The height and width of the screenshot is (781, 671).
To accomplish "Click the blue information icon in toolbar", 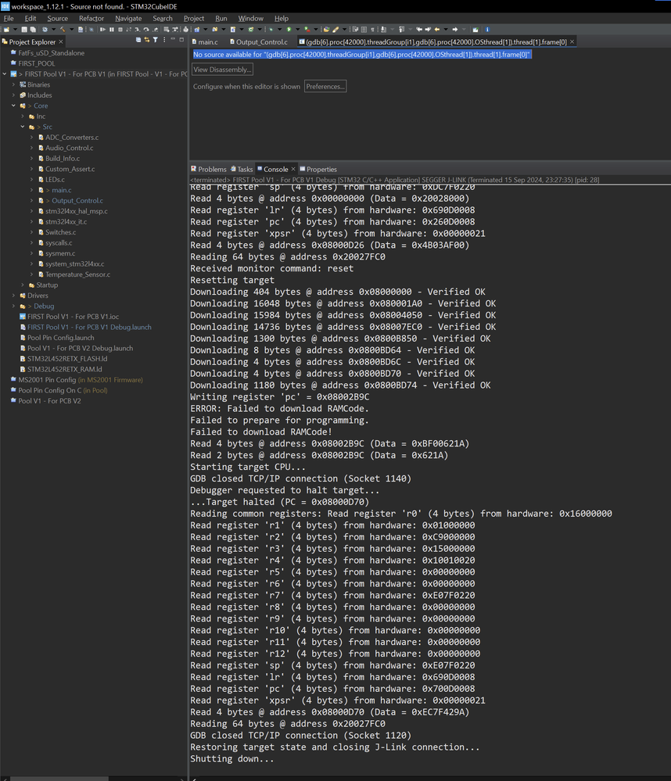I will coord(487,30).
